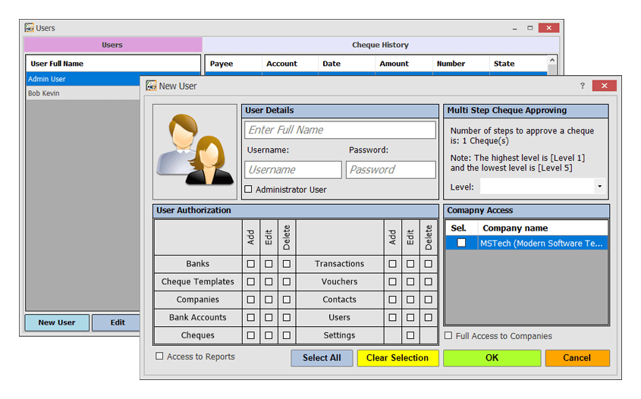Check the Banks Edit permission box
Image resolution: width=641 pixels, height=399 pixels.
pyautogui.click(x=269, y=264)
